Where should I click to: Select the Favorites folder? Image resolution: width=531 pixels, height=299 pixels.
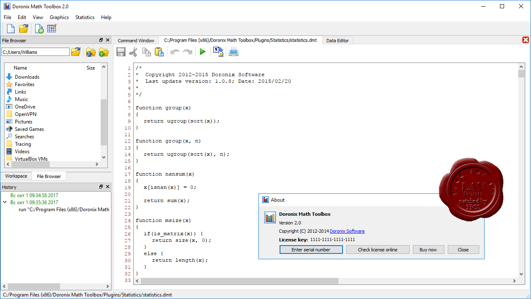[x=24, y=84]
